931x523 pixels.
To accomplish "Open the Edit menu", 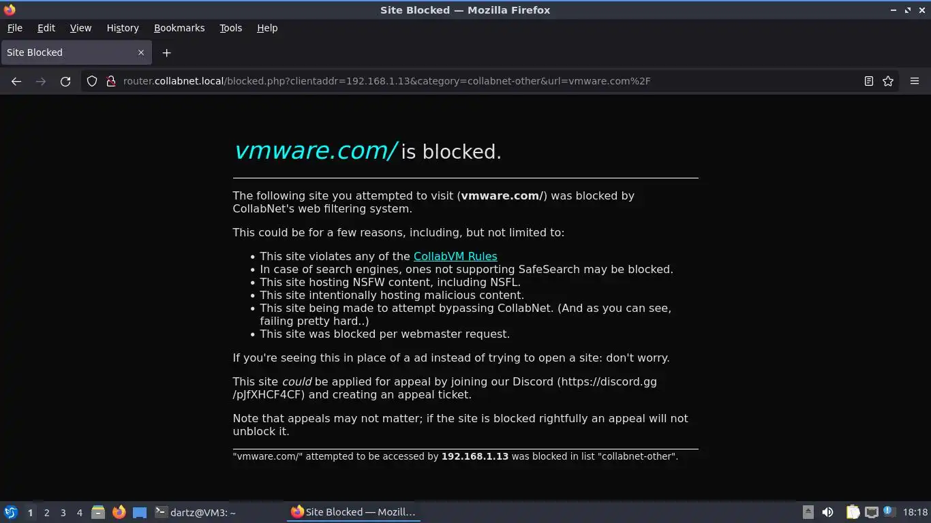I will pos(46,28).
